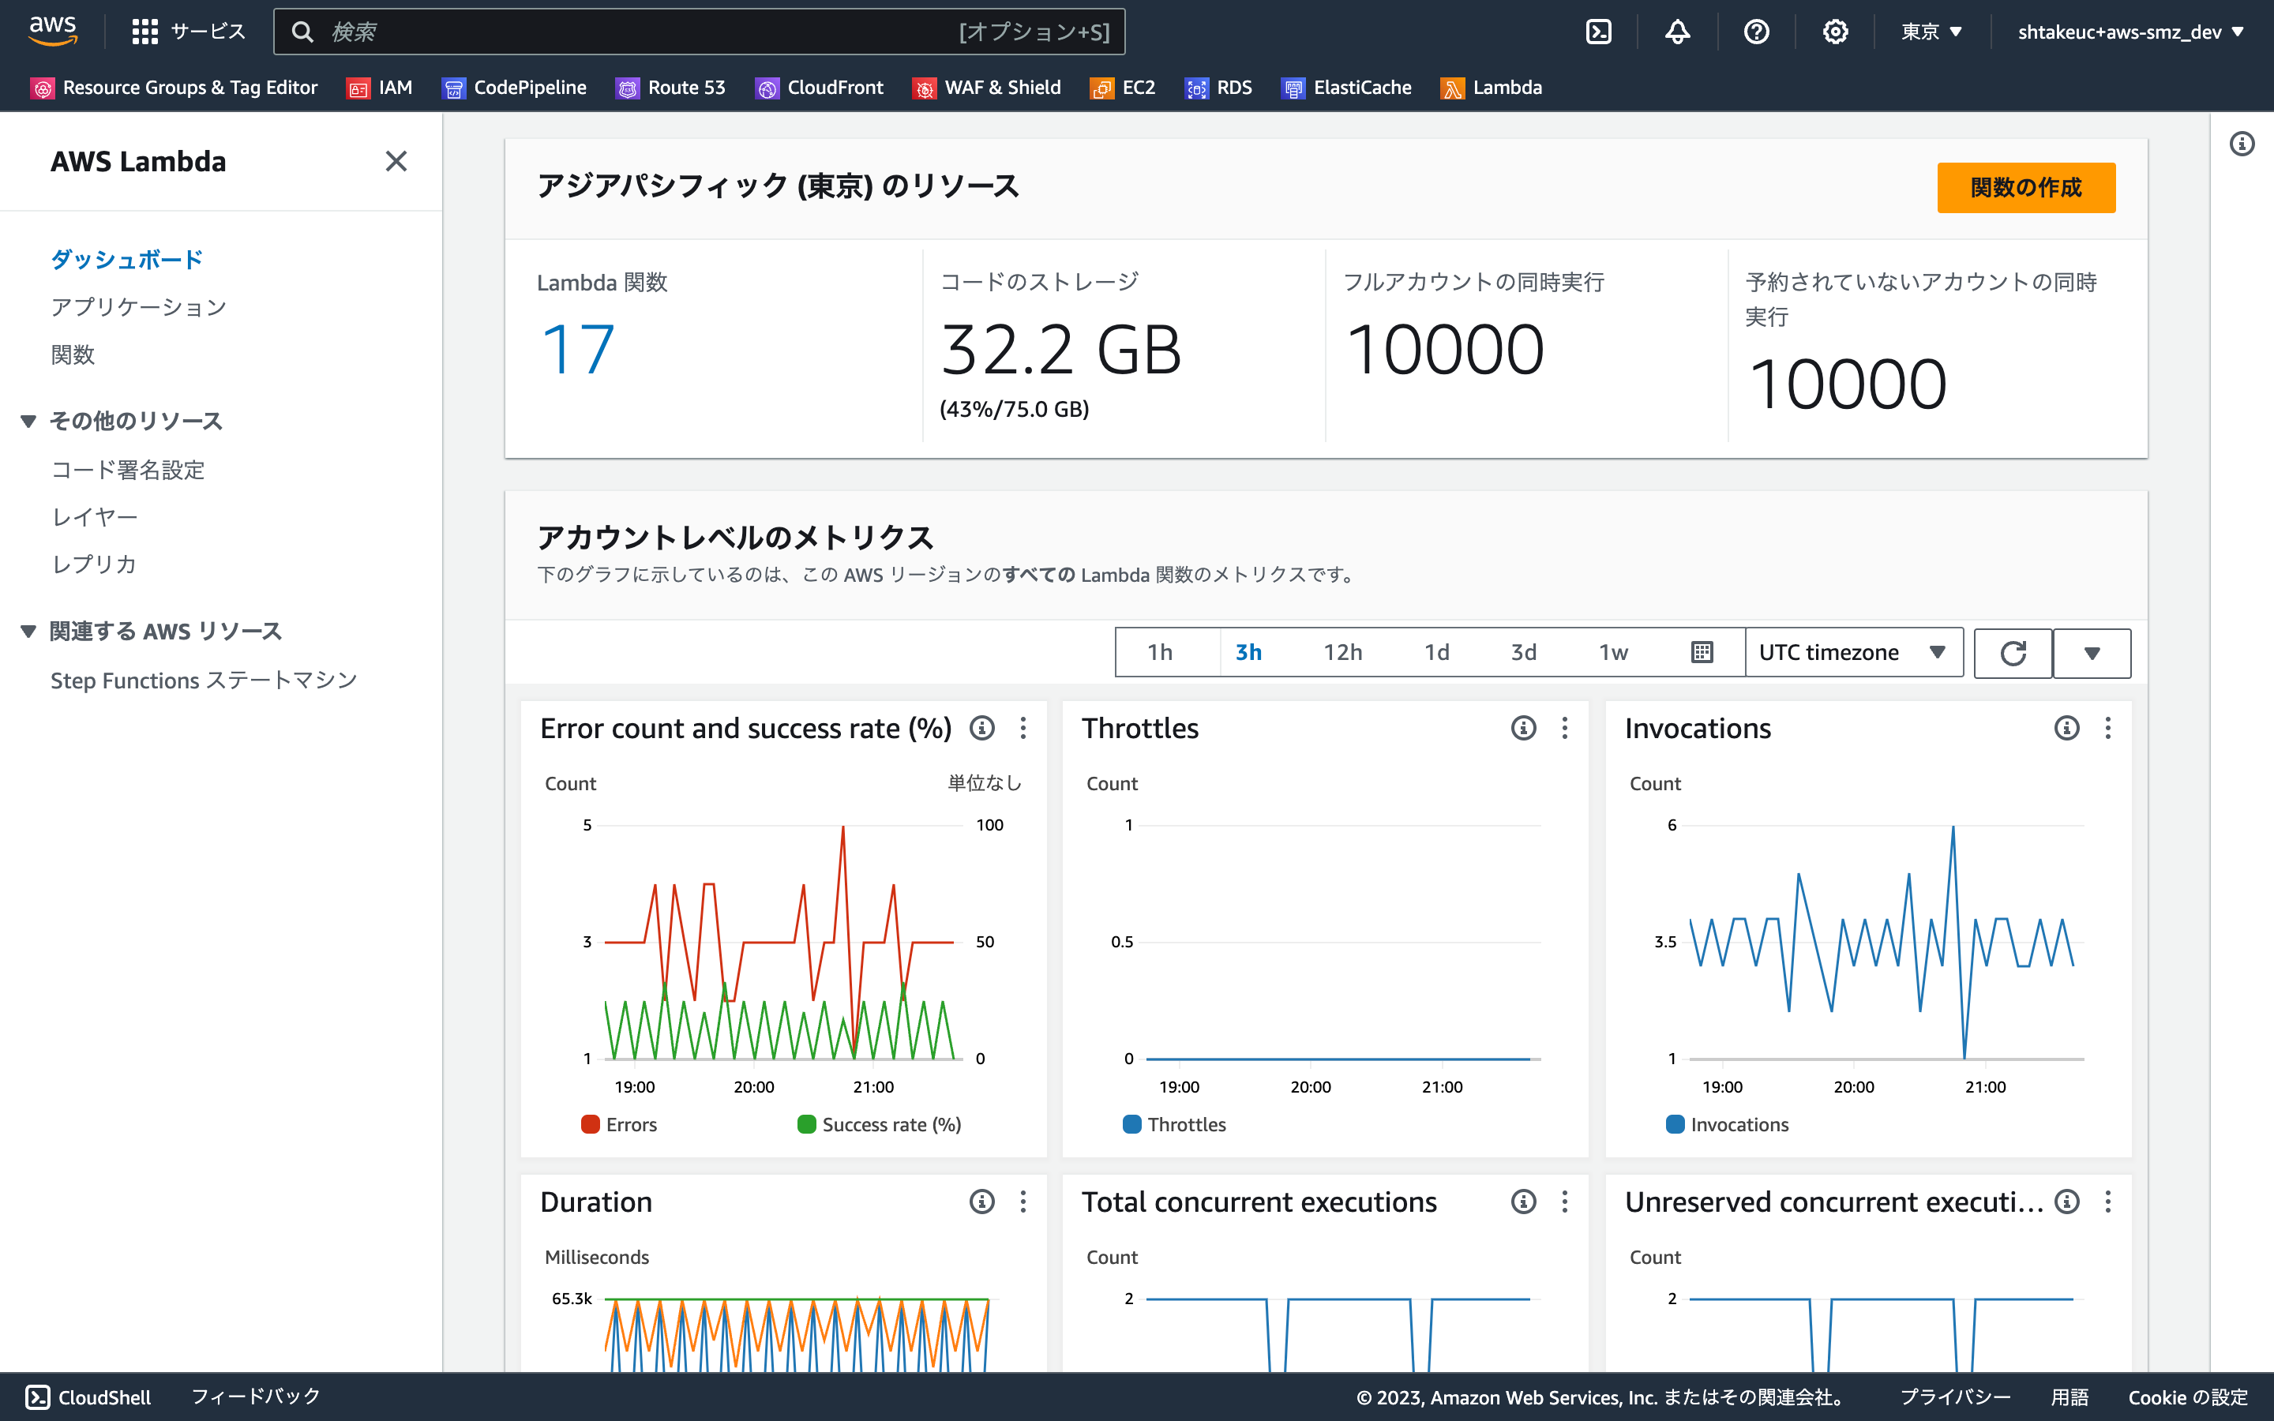Select the 3d time range
Image resolution: width=2274 pixels, height=1421 pixels.
pyautogui.click(x=1523, y=652)
